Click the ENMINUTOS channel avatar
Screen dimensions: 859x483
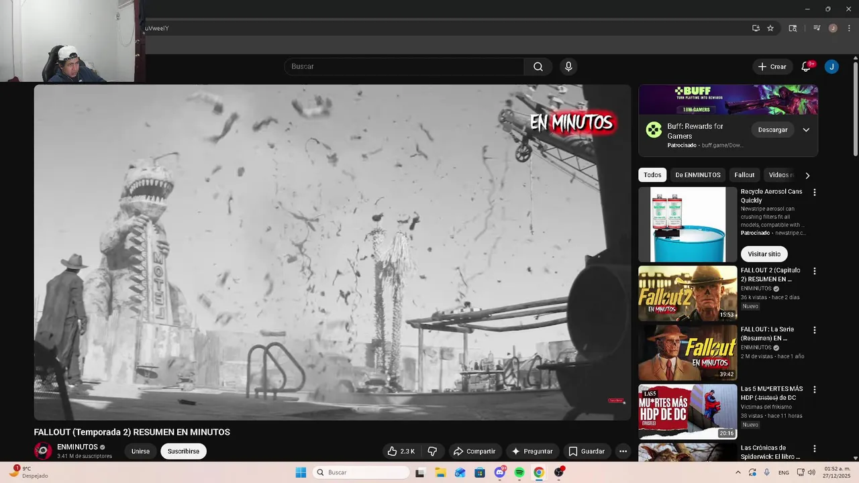click(x=43, y=451)
